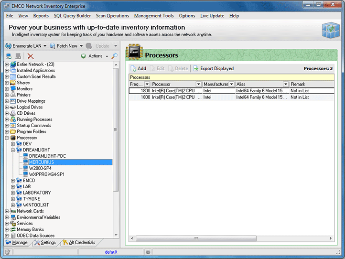Click the horizontal scrollbar of the processors grid

coord(196,238)
